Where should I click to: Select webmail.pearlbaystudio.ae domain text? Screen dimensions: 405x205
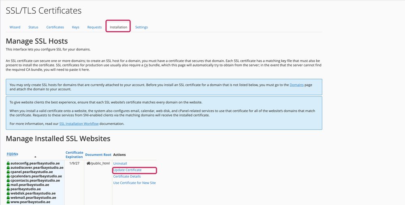pos(33,198)
